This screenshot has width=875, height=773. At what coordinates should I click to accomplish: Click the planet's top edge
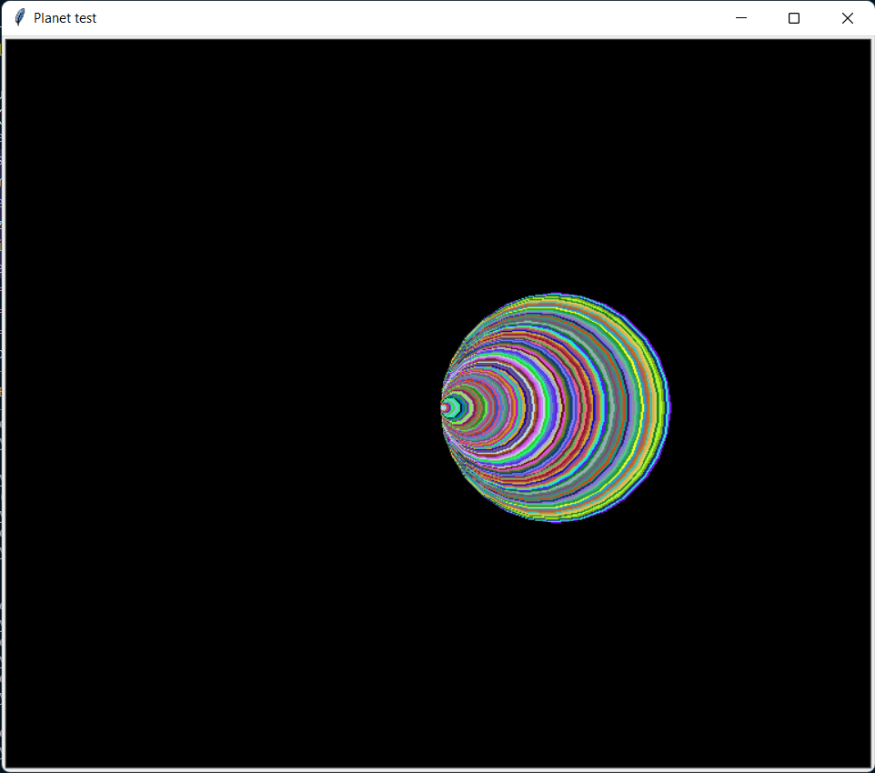(x=555, y=296)
